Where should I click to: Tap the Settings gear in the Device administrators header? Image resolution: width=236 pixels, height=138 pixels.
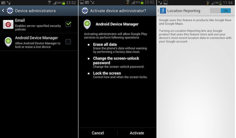point(10,11)
